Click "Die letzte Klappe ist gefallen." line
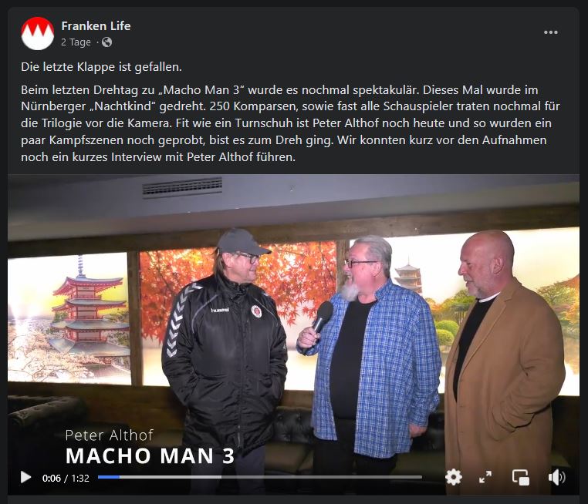588x504 pixels. tap(101, 66)
